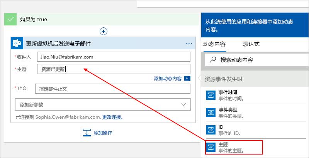This screenshot has width=309, height=158.
Task: Click 事件的主题 description text
Action: click(x=231, y=151)
